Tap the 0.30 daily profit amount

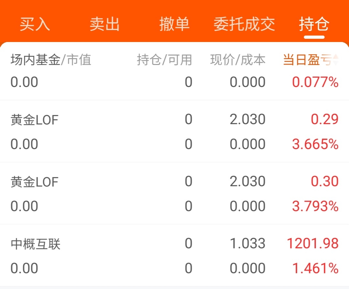pos(325,182)
